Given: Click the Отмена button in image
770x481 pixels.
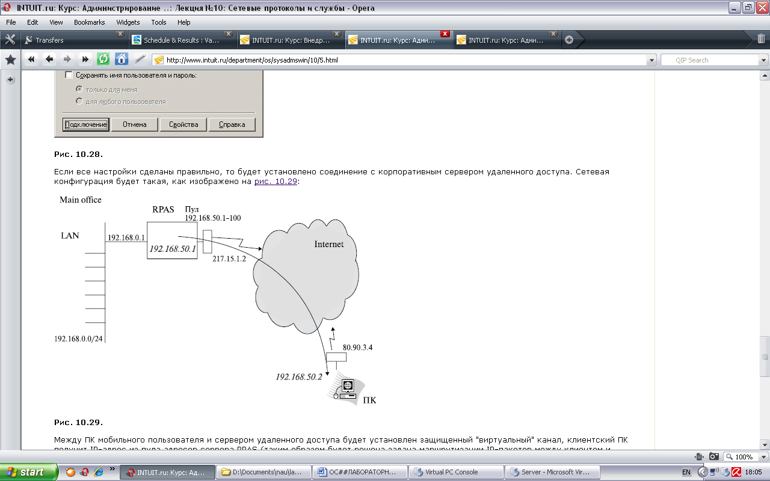Looking at the screenshot, I should pos(135,124).
